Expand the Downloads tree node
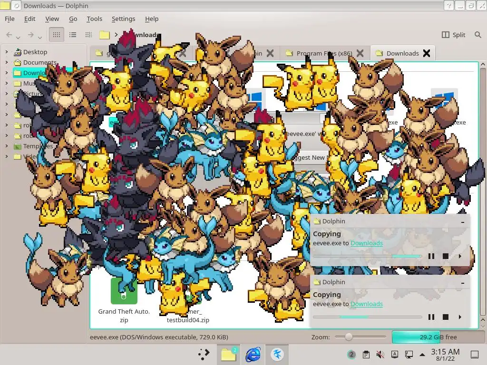 pos(7,73)
